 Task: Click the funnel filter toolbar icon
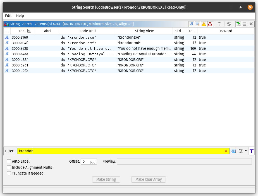click(x=219, y=24)
